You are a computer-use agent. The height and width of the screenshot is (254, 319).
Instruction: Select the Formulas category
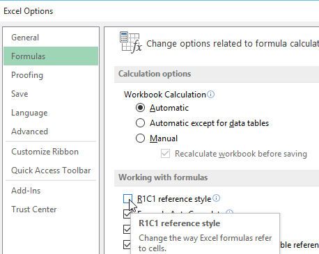click(51, 56)
